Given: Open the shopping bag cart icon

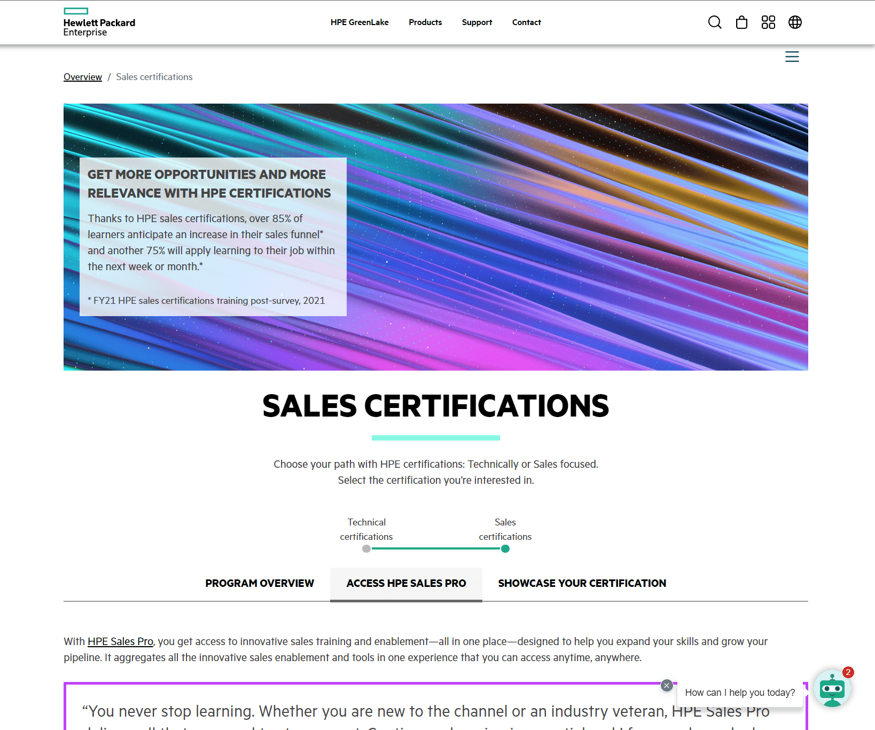Looking at the screenshot, I should click(741, 22).
